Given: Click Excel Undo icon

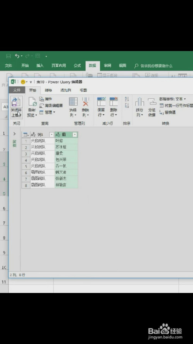Looking at the screenshot, I should click(17, 56).
